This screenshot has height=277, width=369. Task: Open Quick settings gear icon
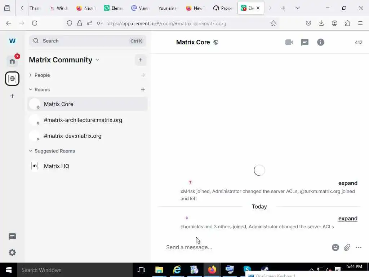[x=12, y=252]
